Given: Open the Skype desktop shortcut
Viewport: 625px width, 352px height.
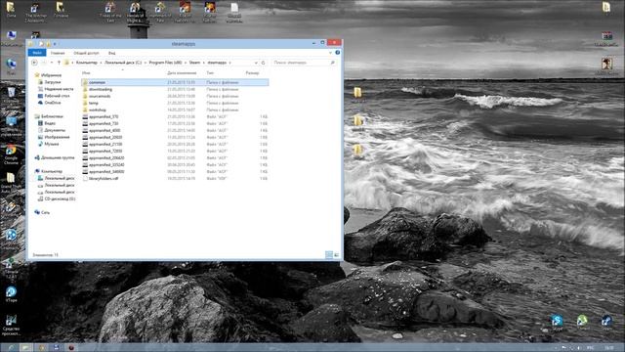Looking at the screenshot, I should pos(558,323).
